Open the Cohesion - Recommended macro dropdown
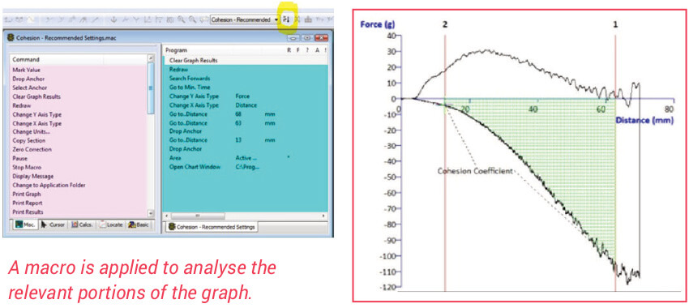The height and width of the screenshot is (308, 689). [245, 19]
